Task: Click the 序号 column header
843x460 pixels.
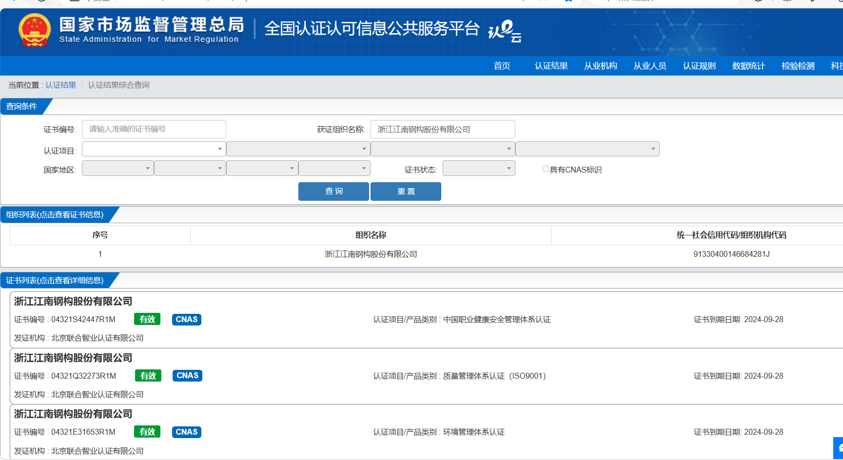Action: (x=100, y=235)
